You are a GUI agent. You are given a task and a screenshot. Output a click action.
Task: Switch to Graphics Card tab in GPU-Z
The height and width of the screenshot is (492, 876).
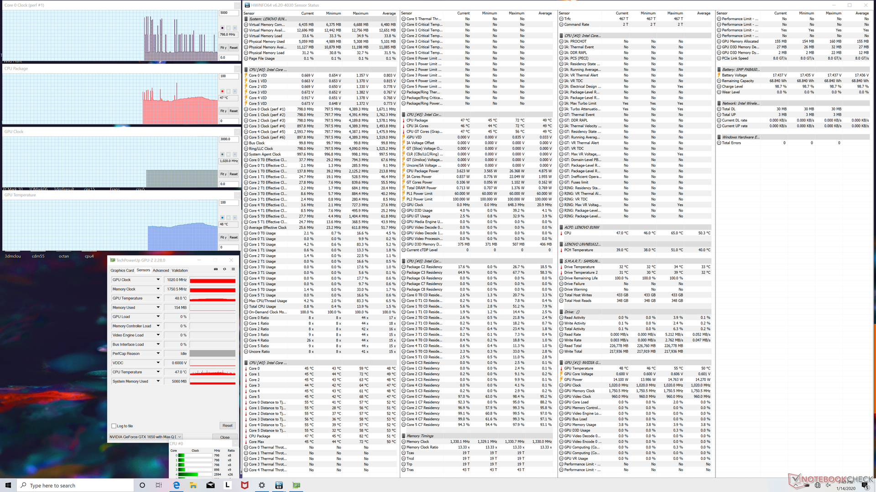(122, 270)
